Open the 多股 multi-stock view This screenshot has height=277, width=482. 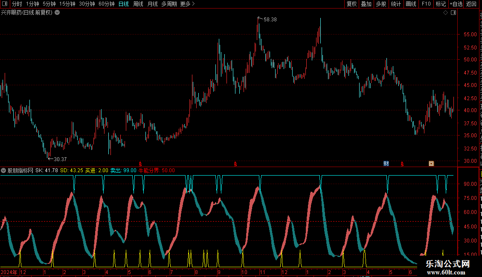(x=381, y=4)
